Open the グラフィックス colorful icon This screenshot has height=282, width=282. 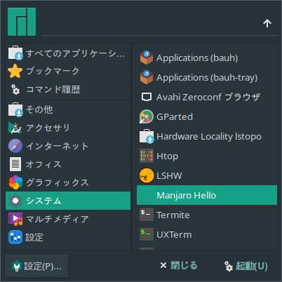coord(15,182)
